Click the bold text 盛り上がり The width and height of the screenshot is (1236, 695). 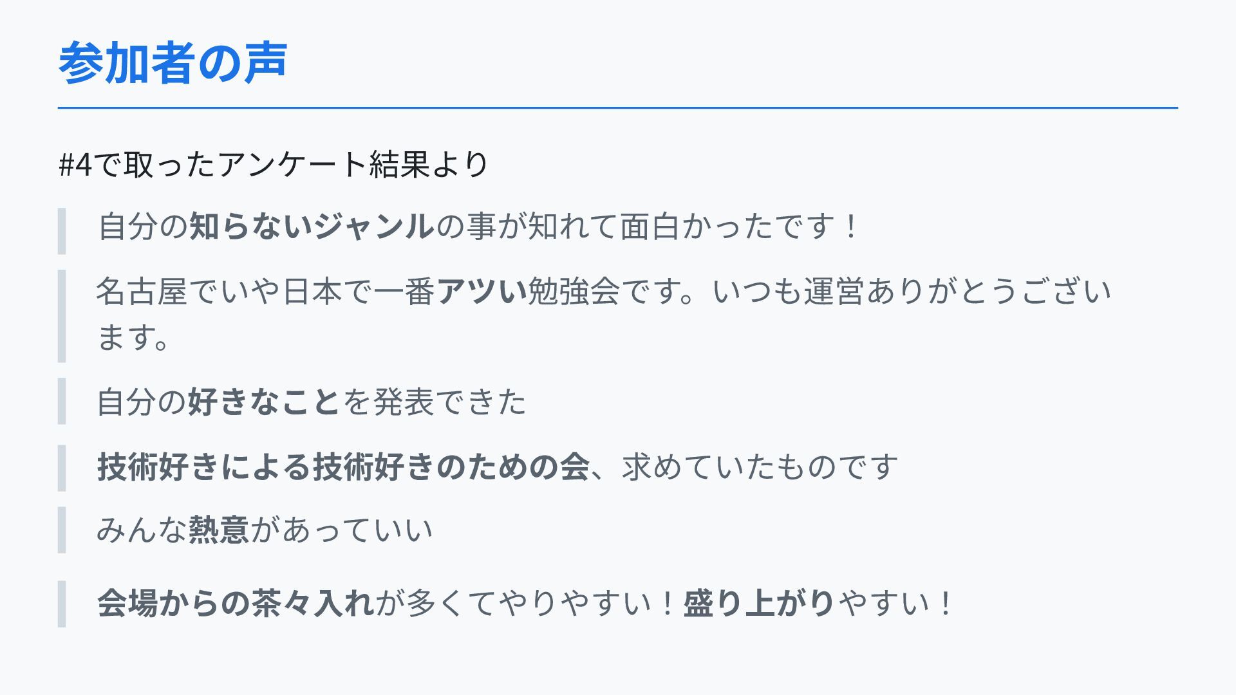(x=759, y=604)
